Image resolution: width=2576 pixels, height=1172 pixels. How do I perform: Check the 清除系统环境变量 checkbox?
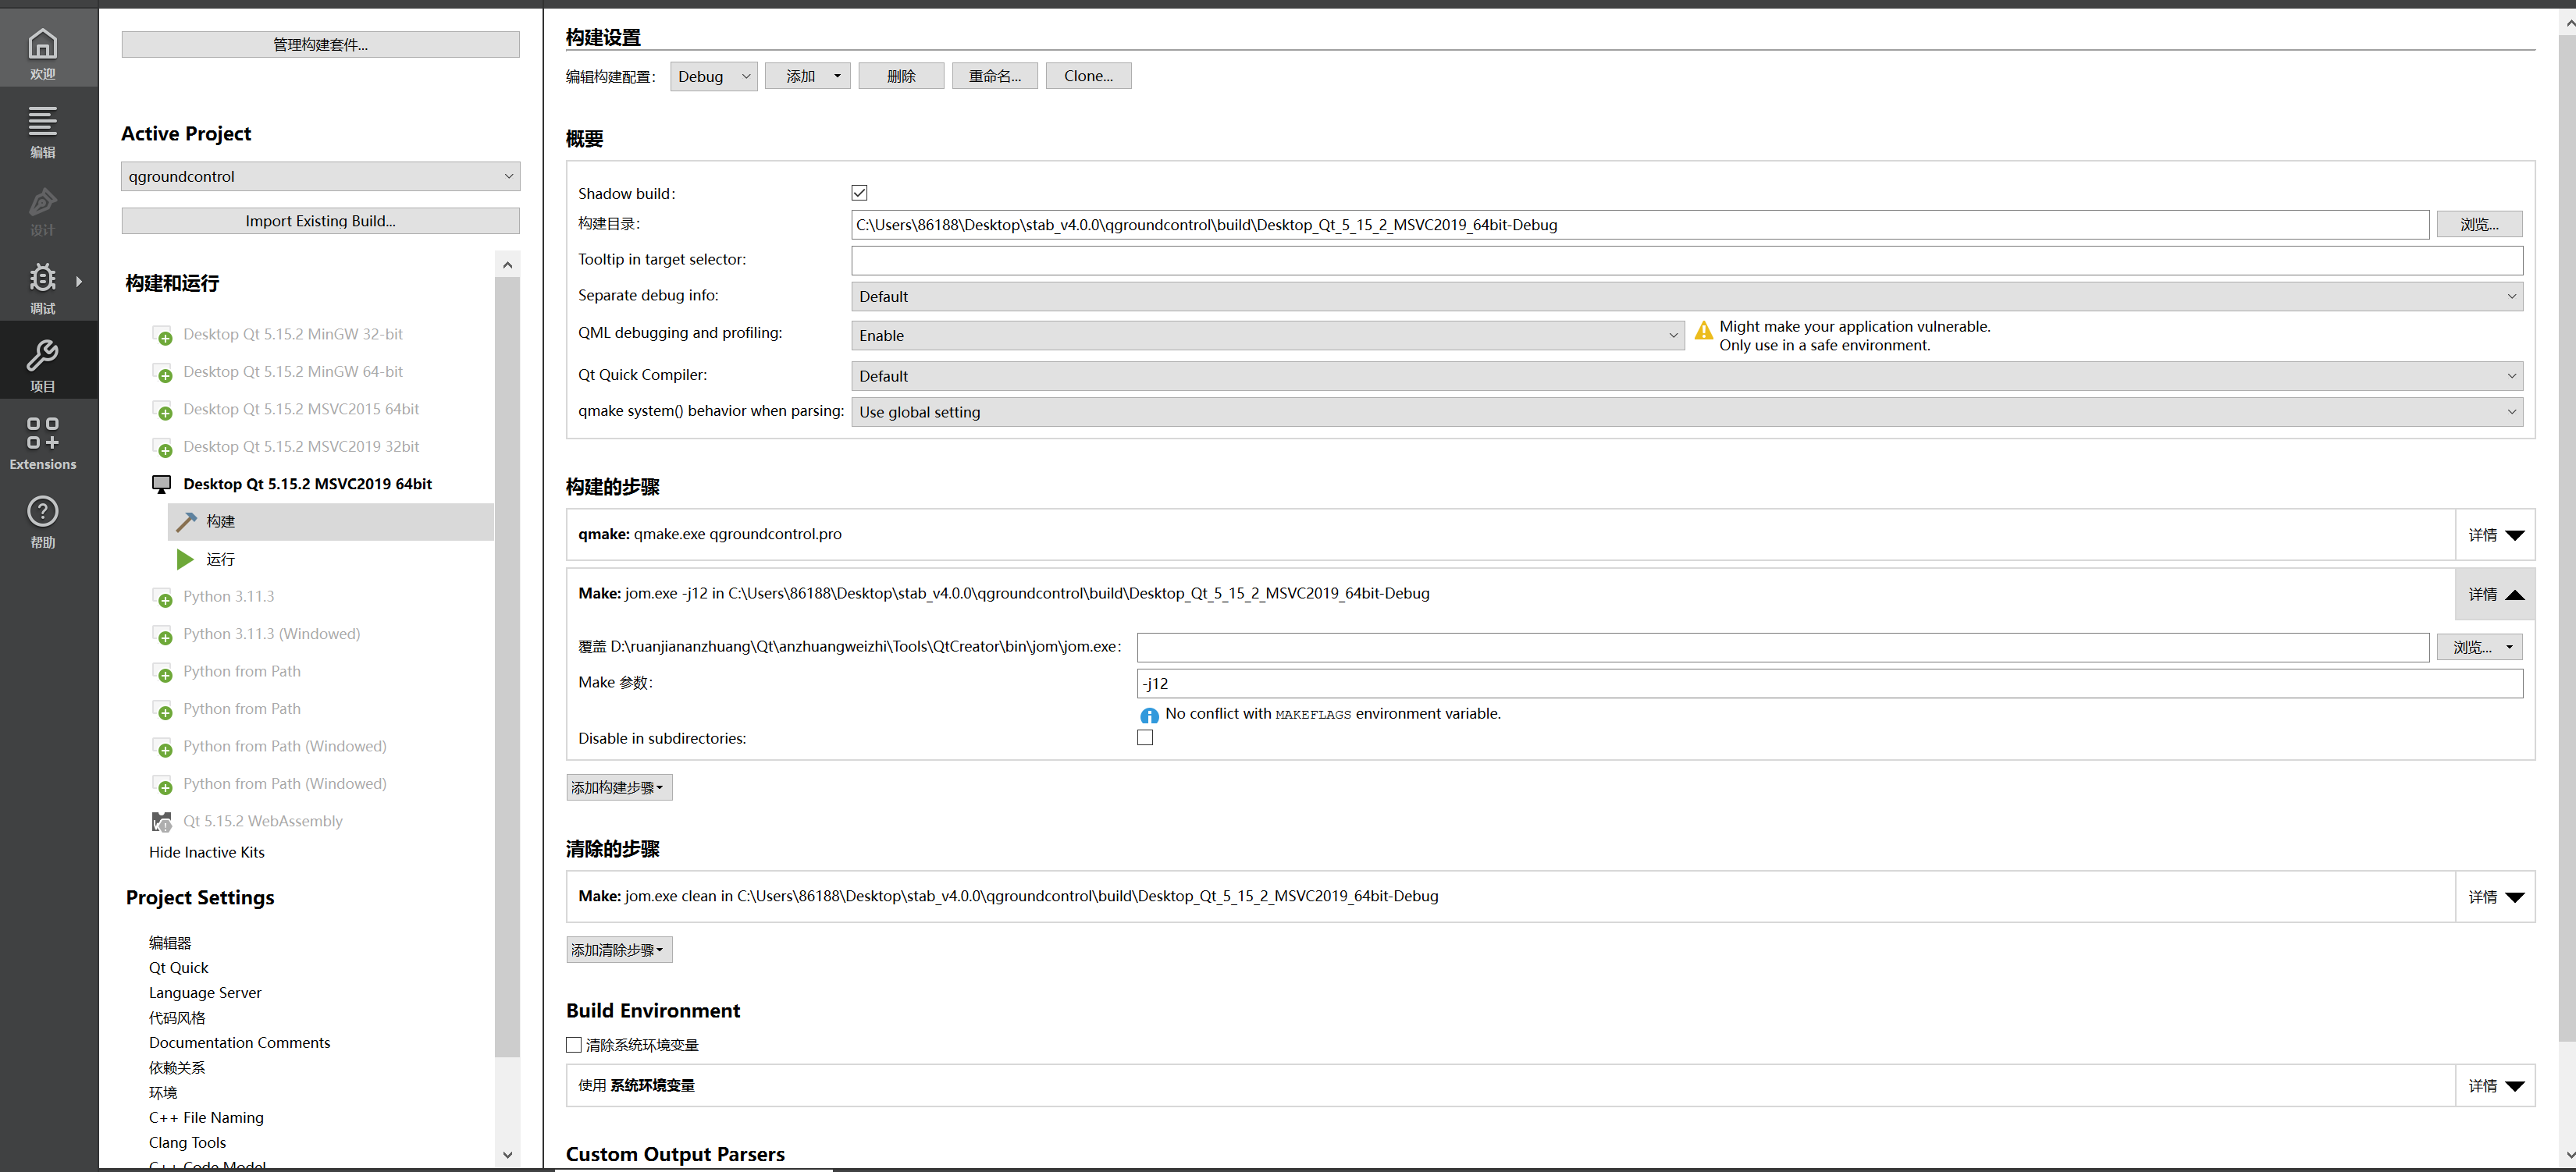(x=574, y=1045)
